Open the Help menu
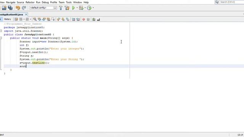The height and width of the screenshot is (137, 244). (86, 2)
